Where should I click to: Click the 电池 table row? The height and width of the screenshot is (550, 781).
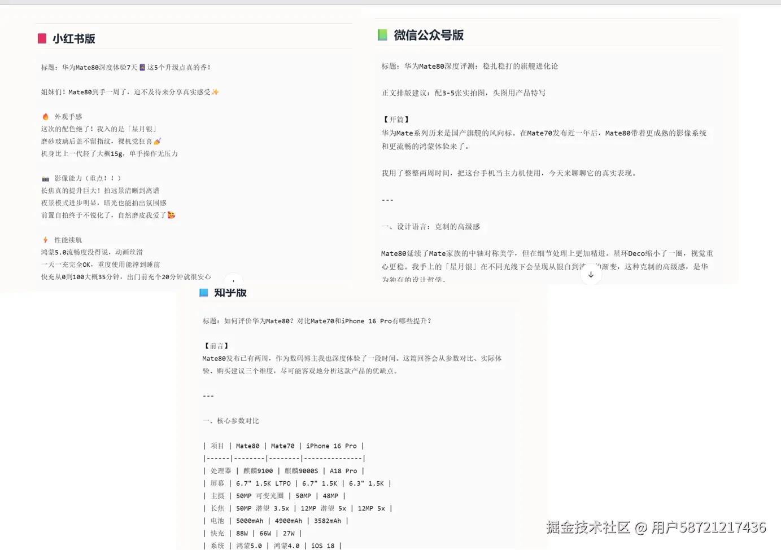coord(276,521)
